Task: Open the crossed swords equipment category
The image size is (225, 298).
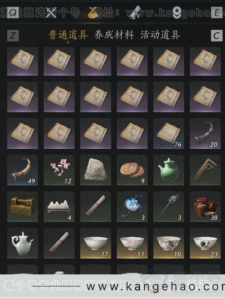Action: pos(51,13)
